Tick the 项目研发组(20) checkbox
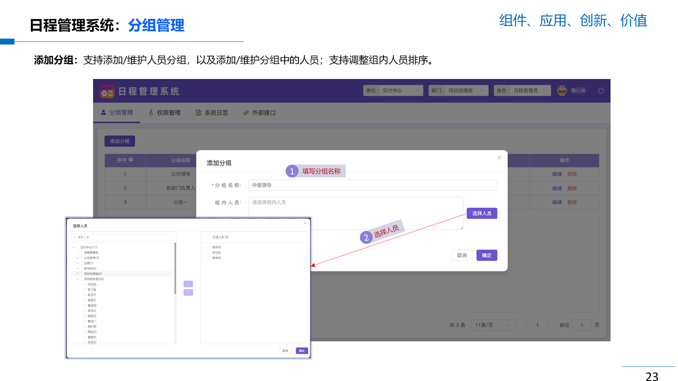The width and height of the screenshot is (678, 381). (81, 279)
